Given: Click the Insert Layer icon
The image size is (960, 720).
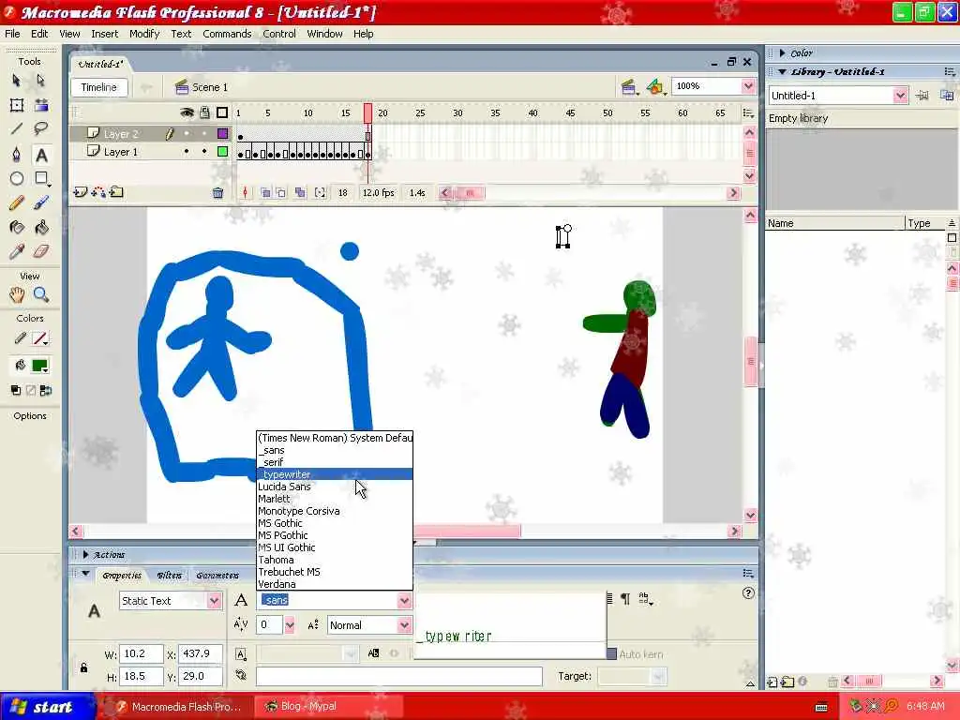Looking at the screenshot, I should point(81,192).
